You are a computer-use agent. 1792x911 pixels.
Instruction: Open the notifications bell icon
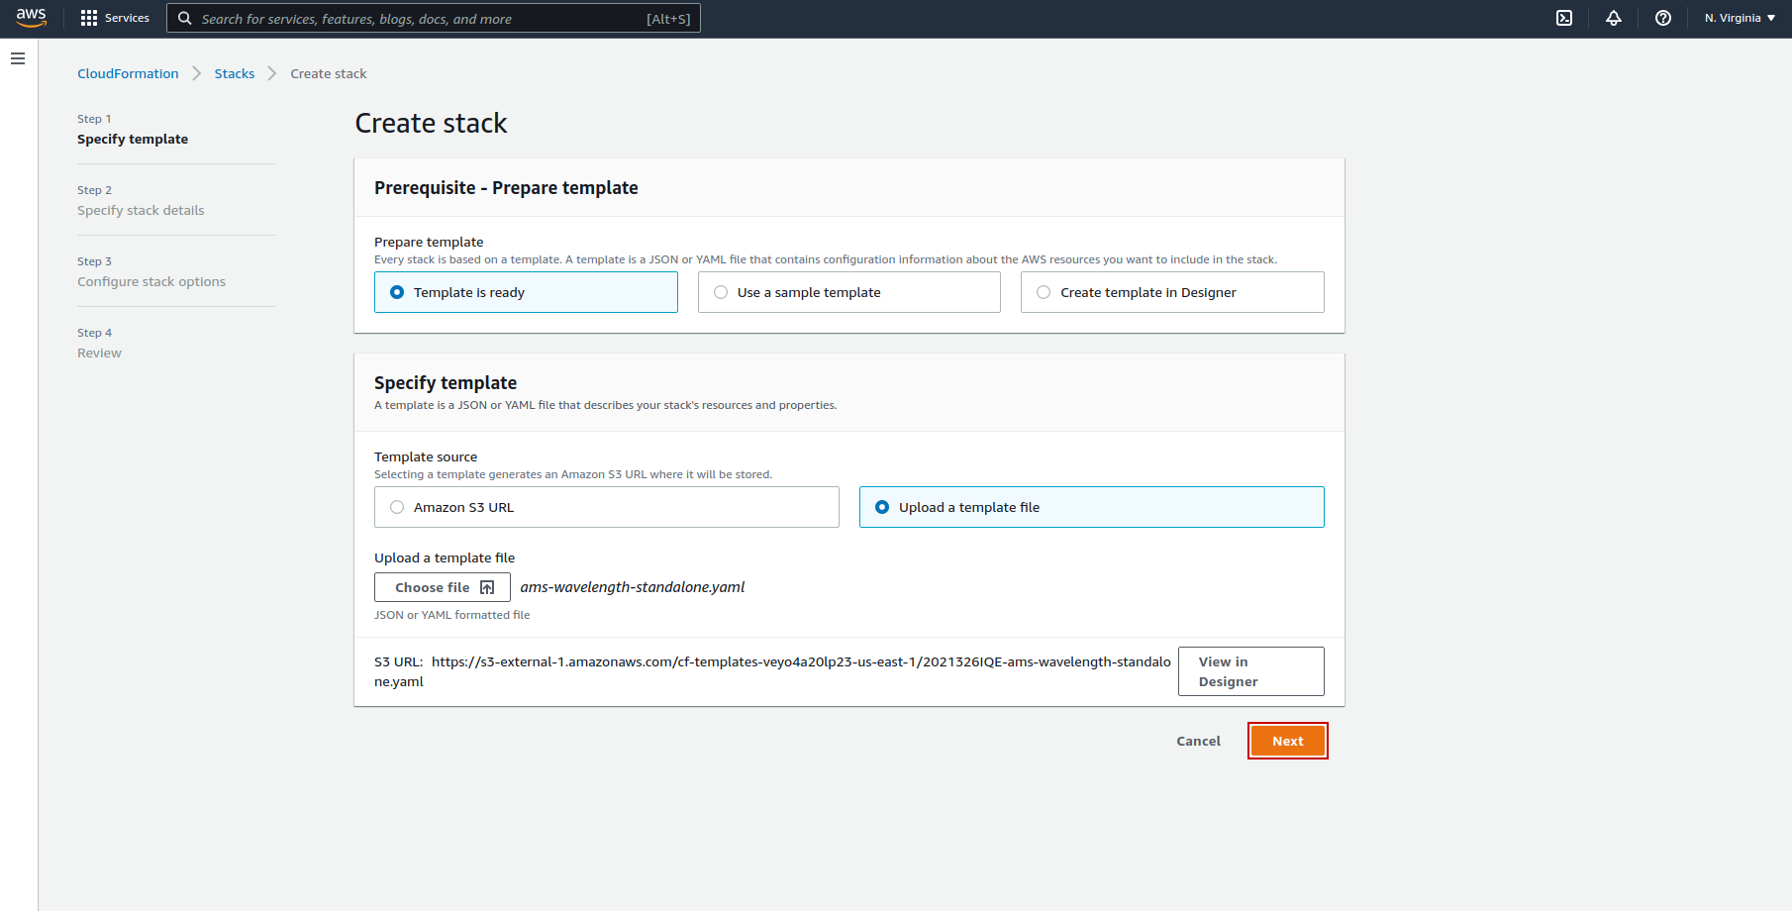point(1614,18)
